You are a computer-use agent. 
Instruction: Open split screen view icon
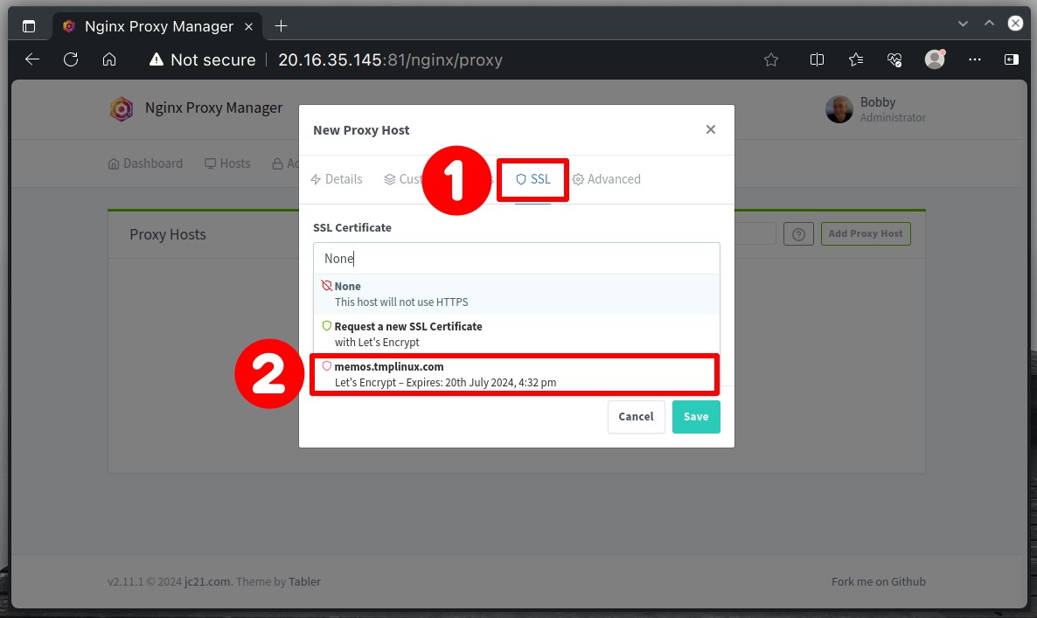(817, 60)
